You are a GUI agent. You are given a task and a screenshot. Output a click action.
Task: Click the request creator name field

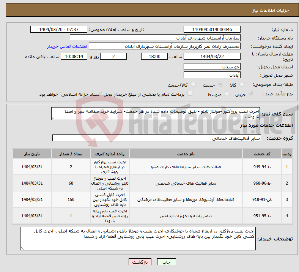click(165, 46)
